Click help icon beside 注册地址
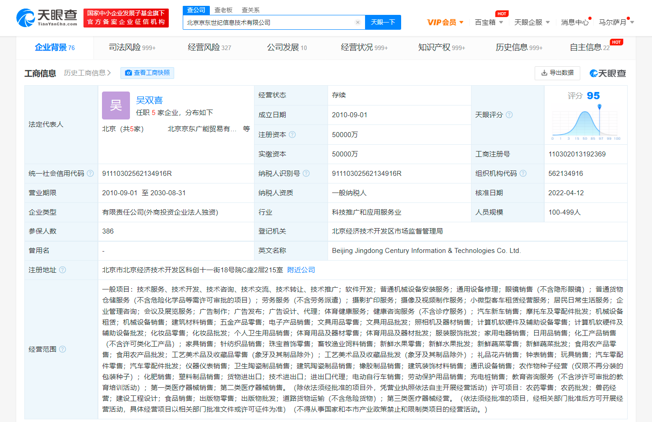The image size is (652, 422). click(62, 270)
